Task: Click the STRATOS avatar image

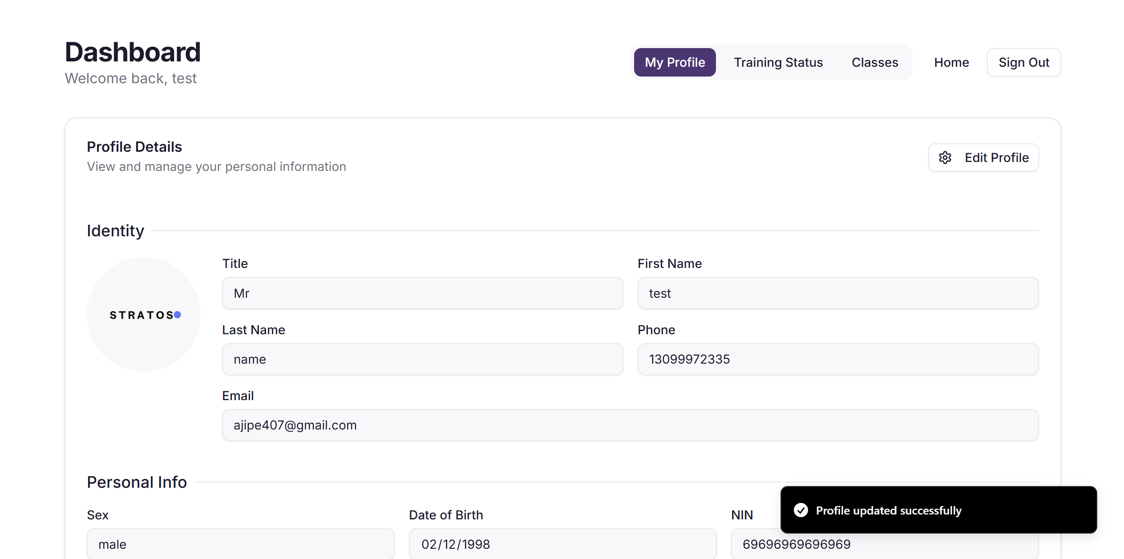Action: pyautogui.click(x=144, y=315)
